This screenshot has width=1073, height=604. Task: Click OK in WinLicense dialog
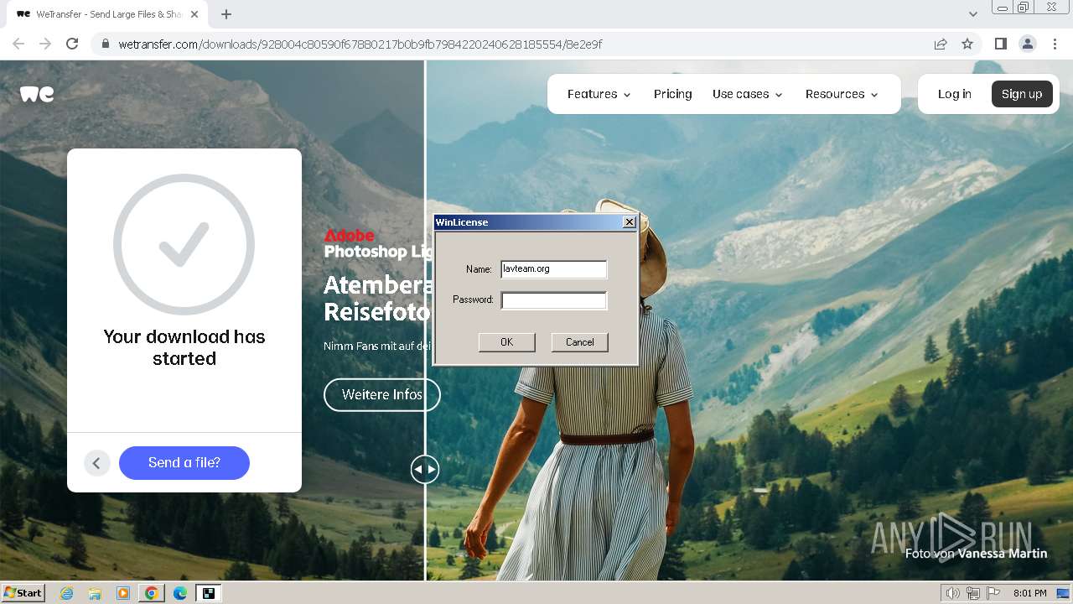pyautogui.click(x=506, y=342)
